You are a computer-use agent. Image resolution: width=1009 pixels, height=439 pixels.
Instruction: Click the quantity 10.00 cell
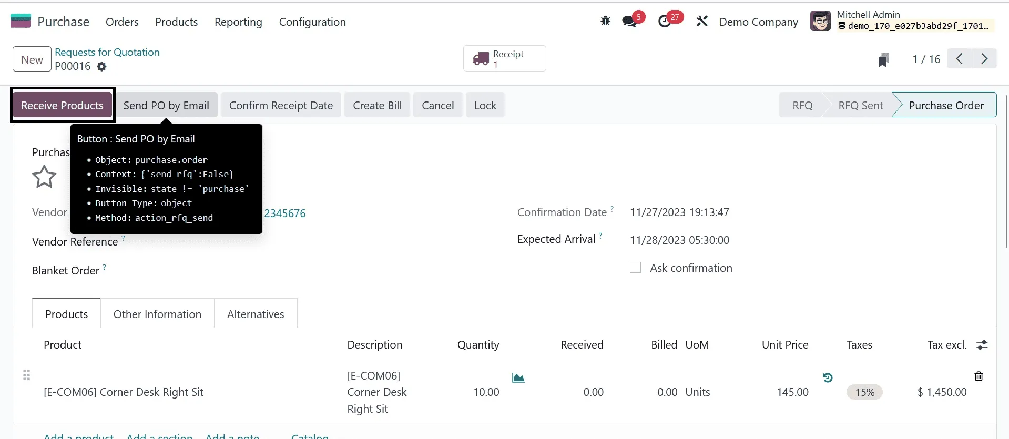[486, 392]
